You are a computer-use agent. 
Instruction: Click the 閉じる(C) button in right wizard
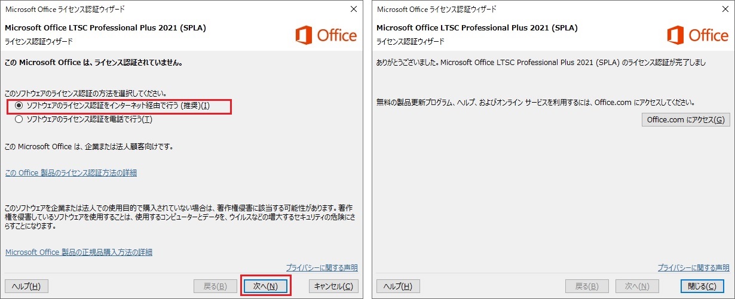702,286
